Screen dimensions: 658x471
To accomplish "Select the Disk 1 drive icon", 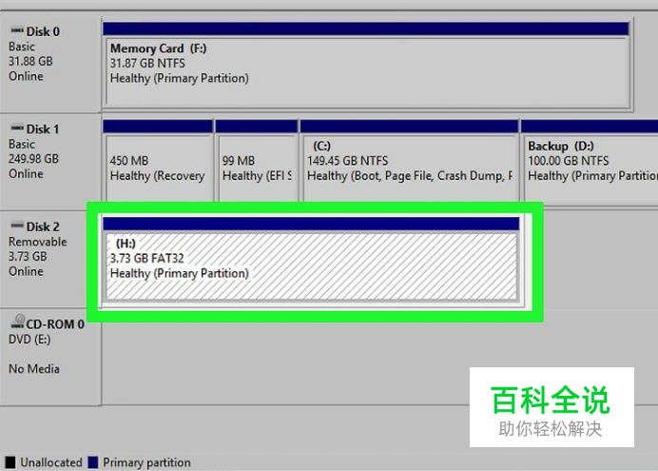I will [17, 128].
